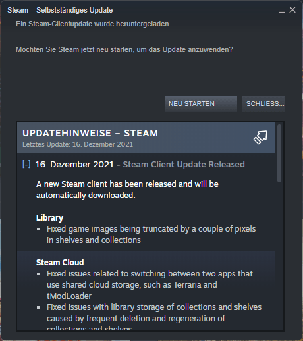Click the update notes scrollbar thumb
303x341 pixels.
pos(279,153)
